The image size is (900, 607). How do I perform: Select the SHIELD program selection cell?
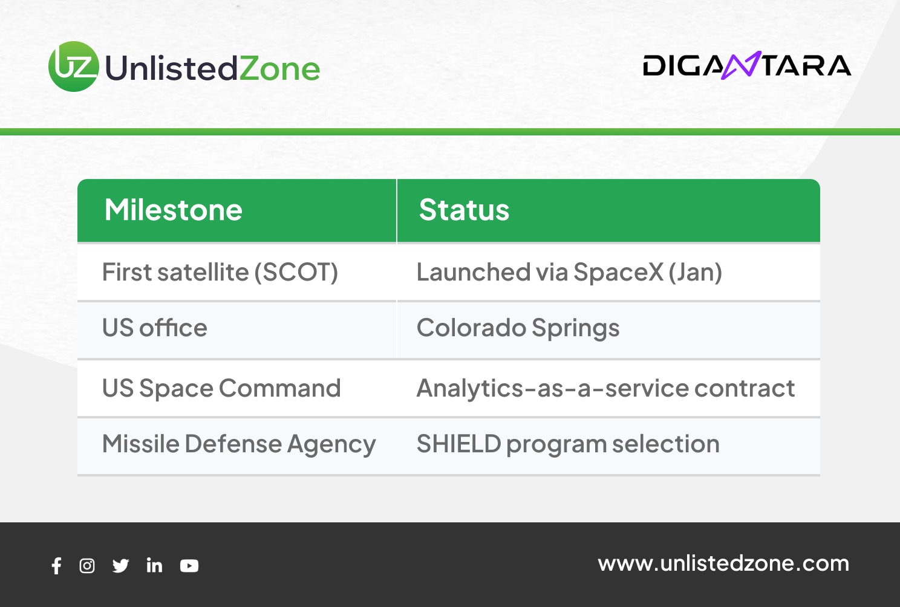568,444
